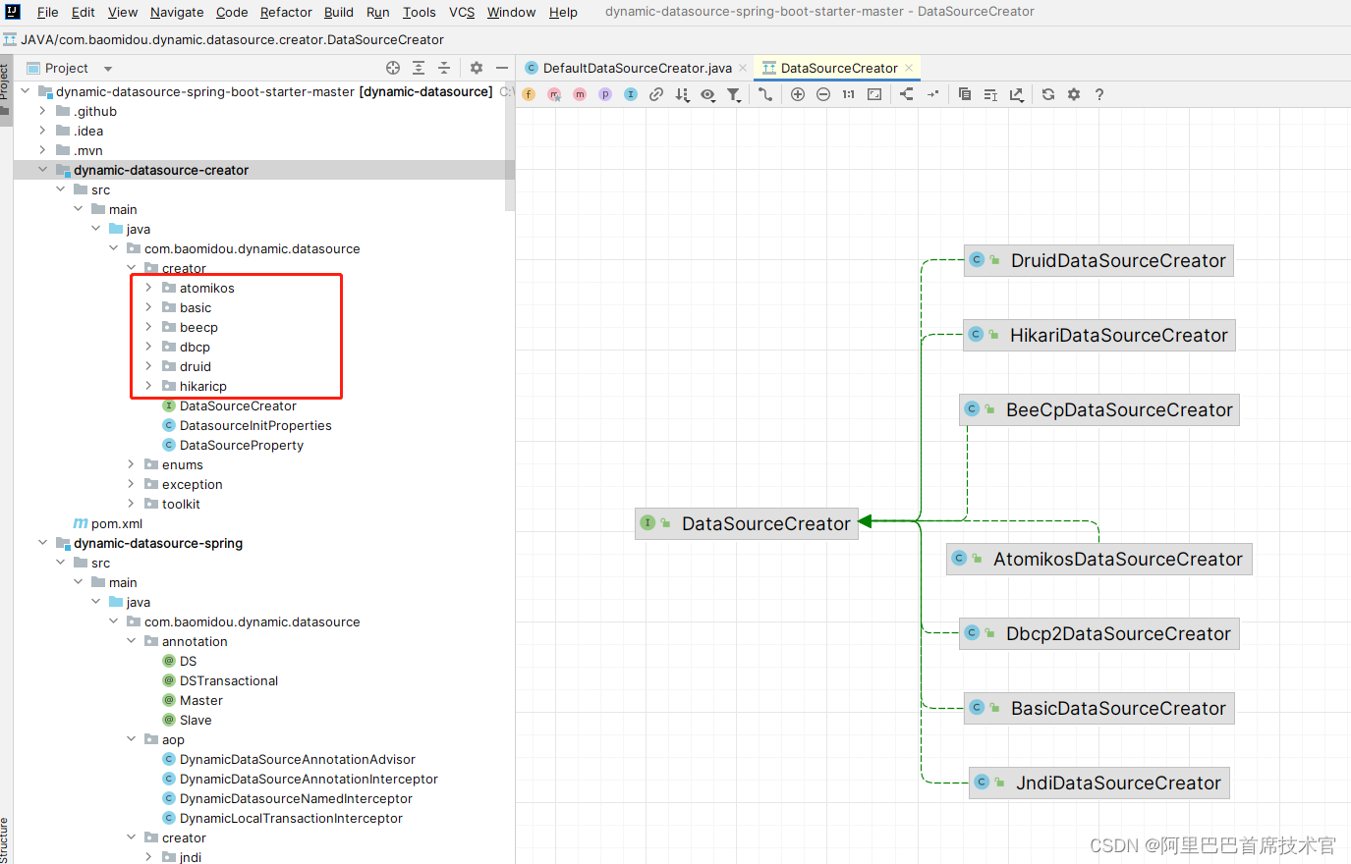The width and height of the screenshot is (1351, 864).
Task: Select JndiDataSourceCreator node in diagram
Action: tap(1099, 783)
